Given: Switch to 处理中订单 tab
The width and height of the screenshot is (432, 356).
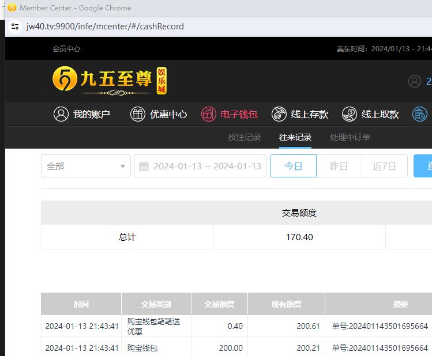Looking at the screenshot, I should [350, 137].
